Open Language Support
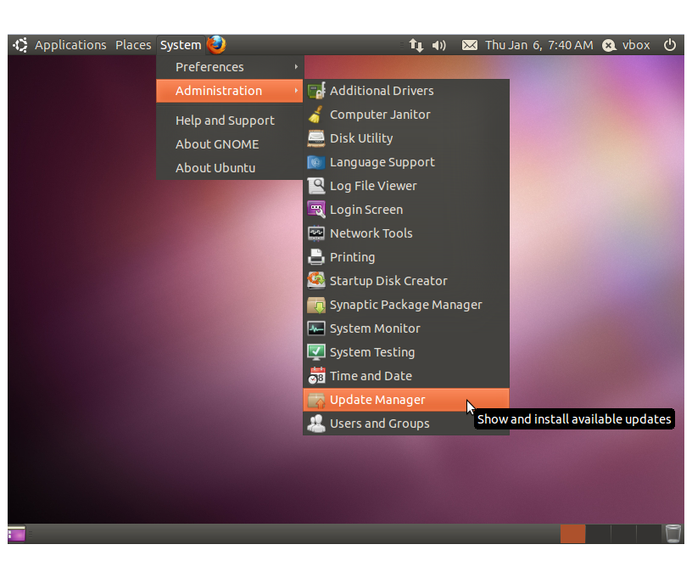692x578 pixels. click(406, 162)
